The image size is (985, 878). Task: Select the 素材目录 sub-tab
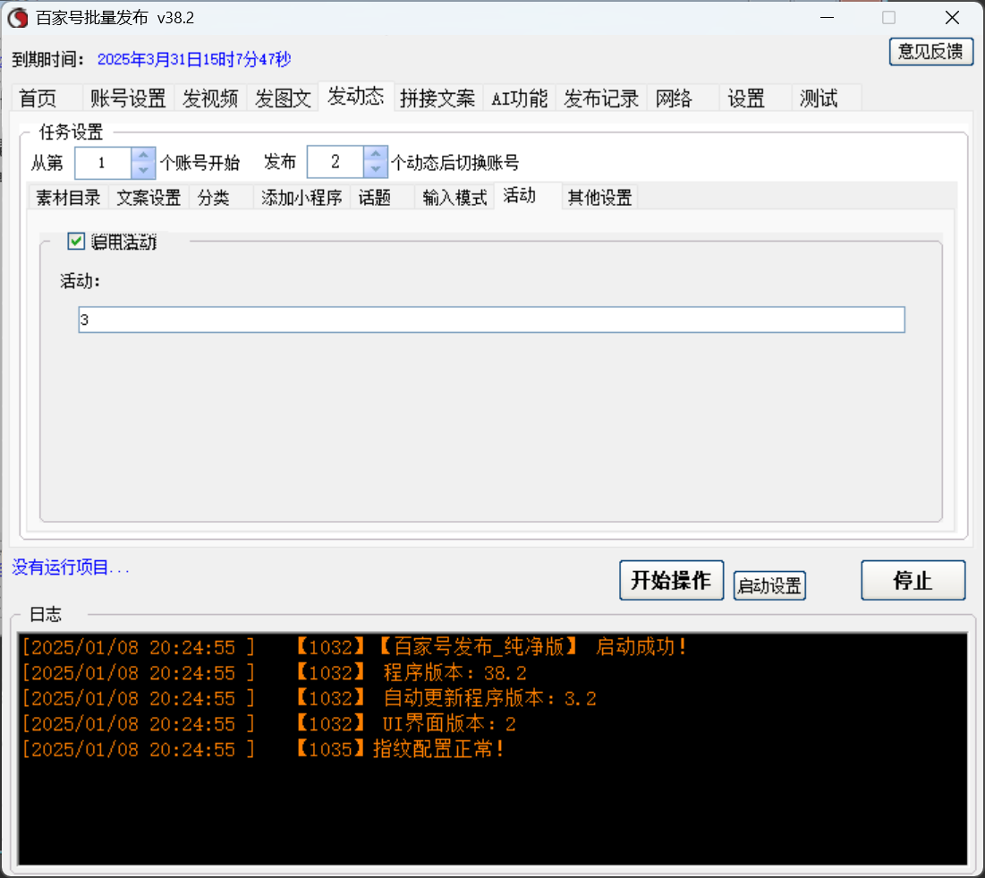tap(69, 197)
